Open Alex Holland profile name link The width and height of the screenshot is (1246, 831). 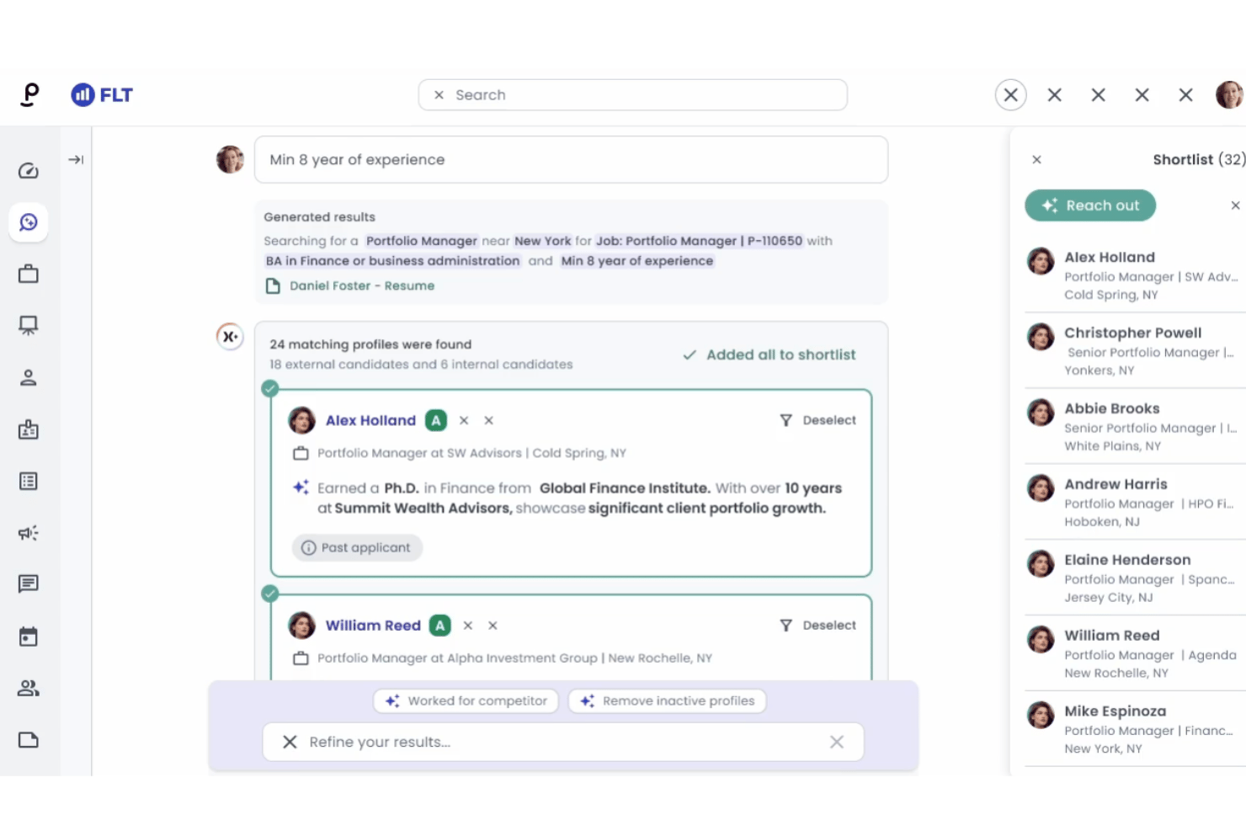coord(370,420)
